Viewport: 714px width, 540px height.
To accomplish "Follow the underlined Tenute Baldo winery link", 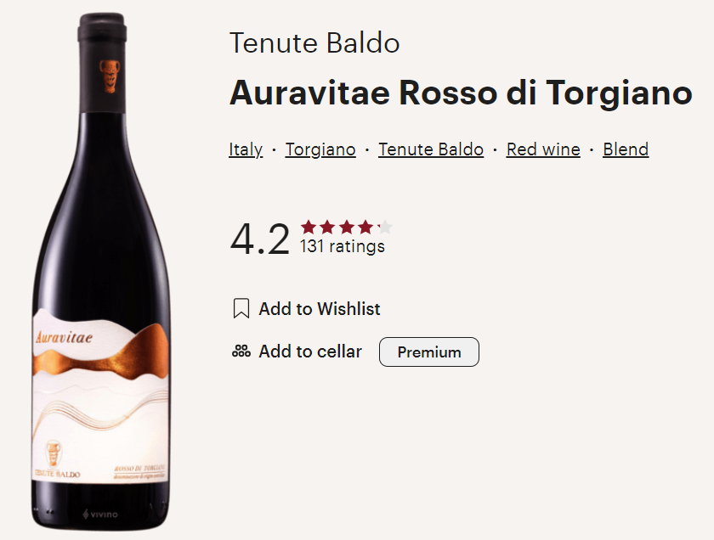I will 431,150.
